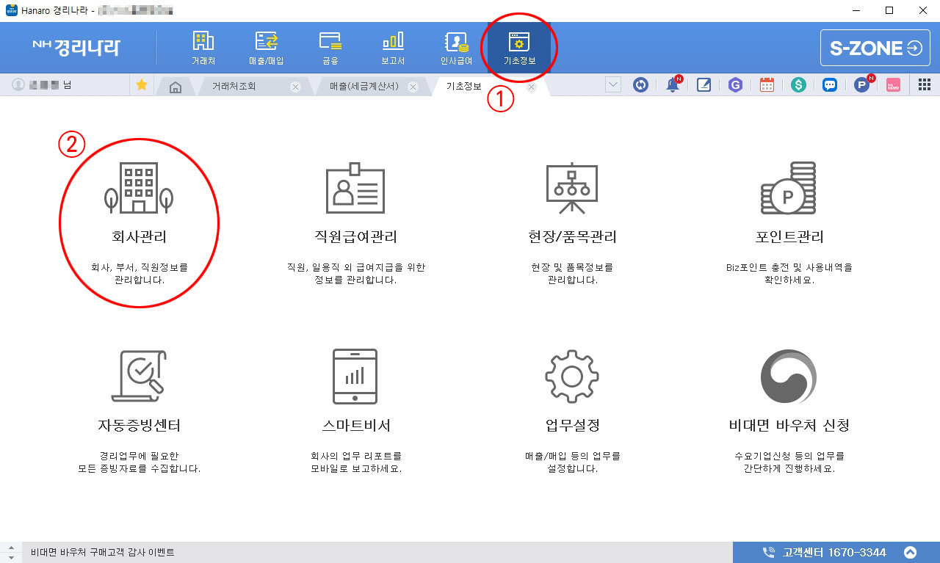Open the all-apps grid icon
This screenshot has width=940, height=563.
pos(925,85)
